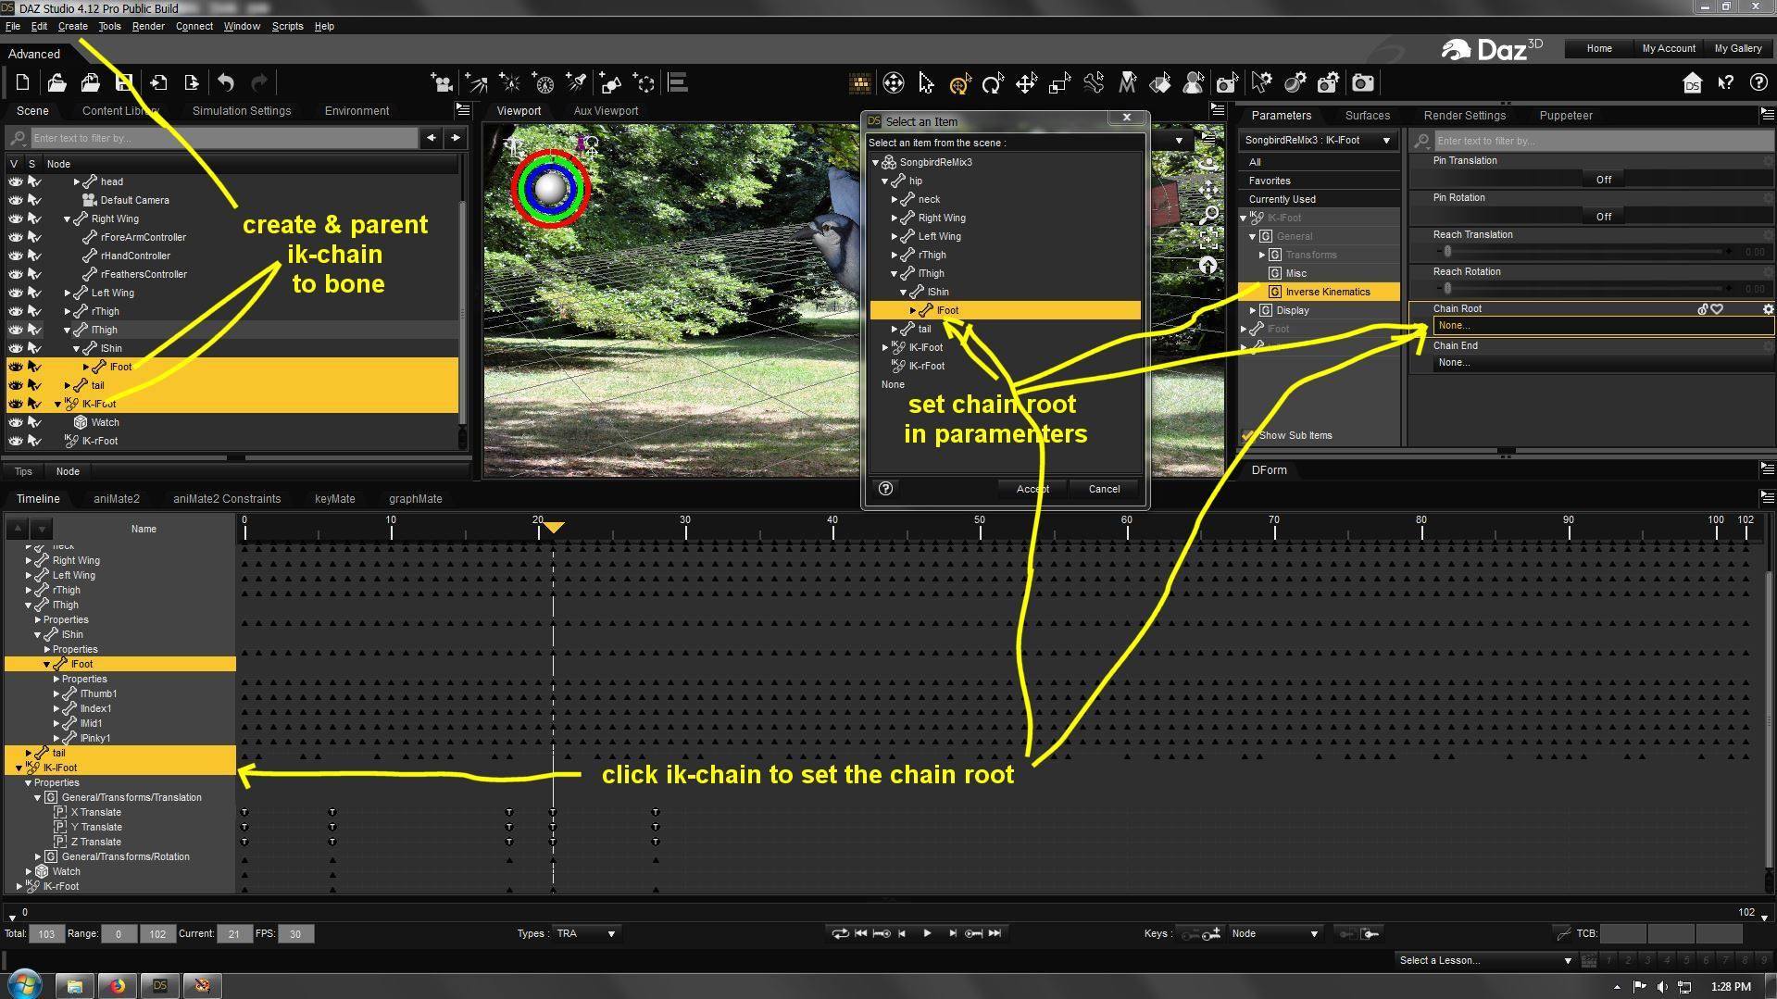
Task: Click the New Scene file icon
Action: coord(22,83)
